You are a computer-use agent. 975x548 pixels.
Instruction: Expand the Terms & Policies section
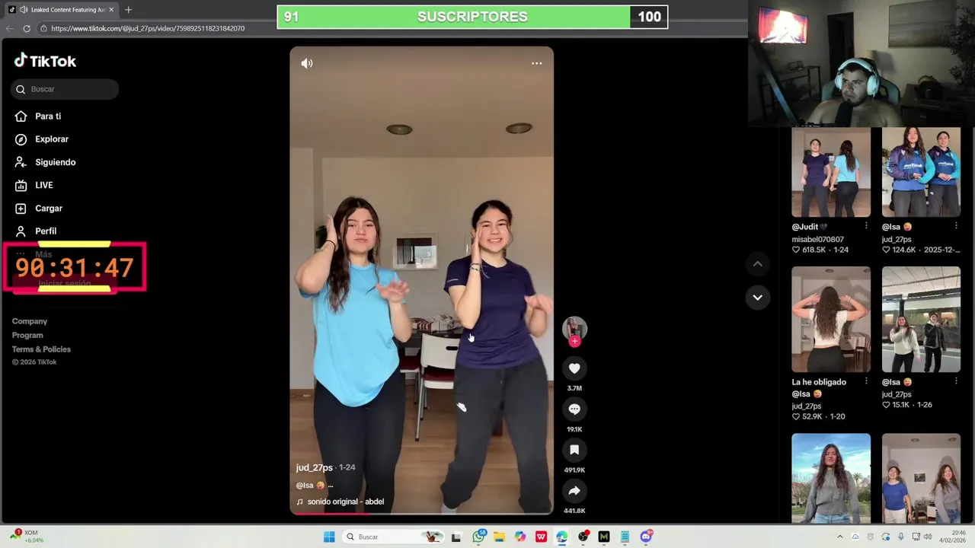(41, 349)
